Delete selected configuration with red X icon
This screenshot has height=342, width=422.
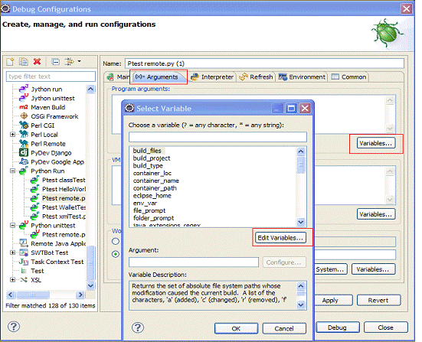37,62
